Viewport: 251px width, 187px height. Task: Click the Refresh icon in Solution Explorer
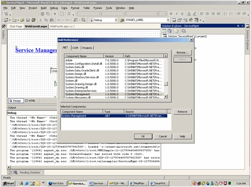164,31
